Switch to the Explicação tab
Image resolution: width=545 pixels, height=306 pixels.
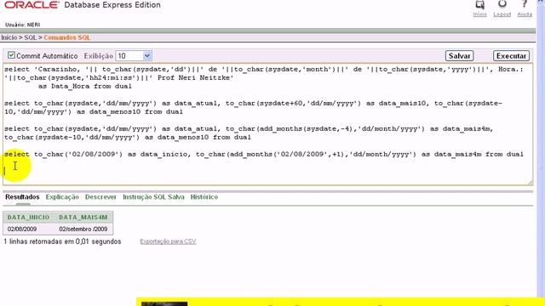[x=62, y=197]
